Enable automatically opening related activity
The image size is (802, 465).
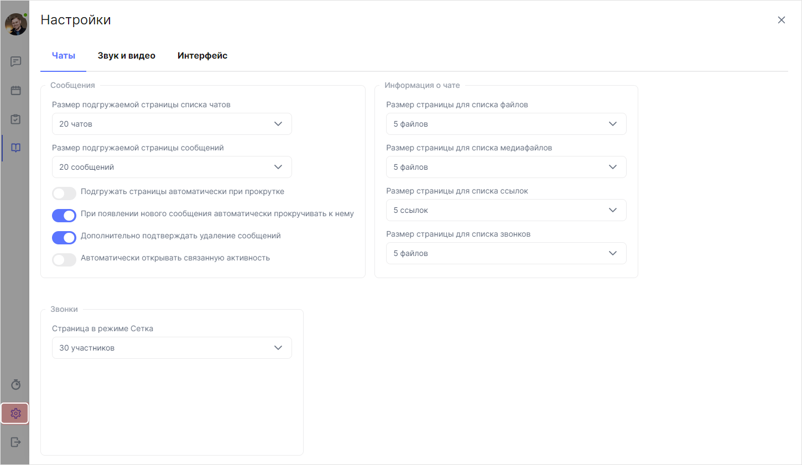pyautogui.click(x=64, y=259)
